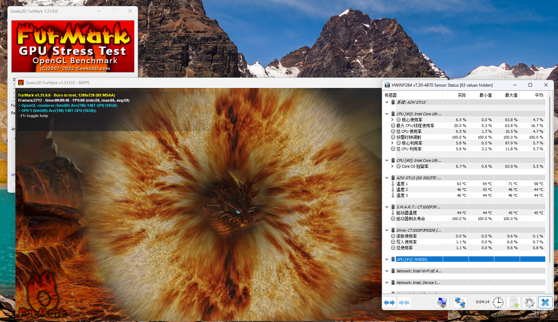Select the 按需时钟调制 sensor row label
558x322 pixels.
(x=408, y=137)
